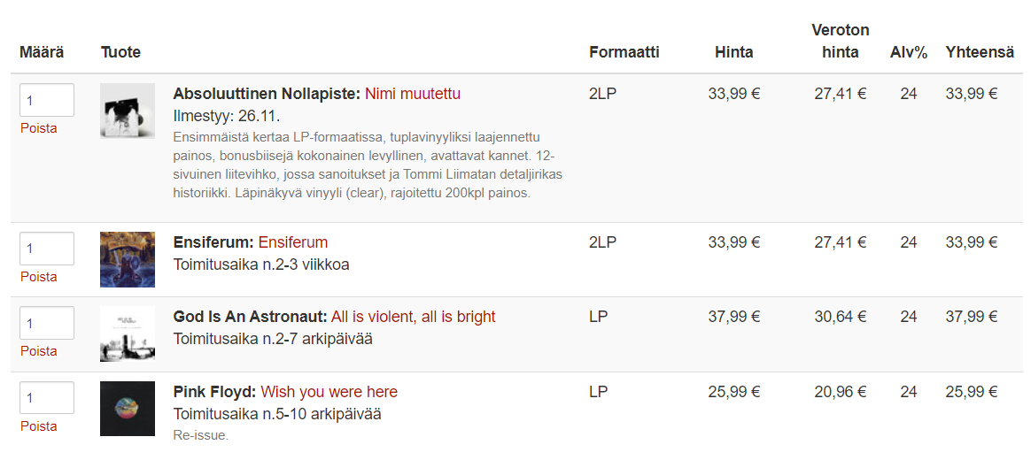Follow 'All is violent, all is bright' link

point(414,317)
